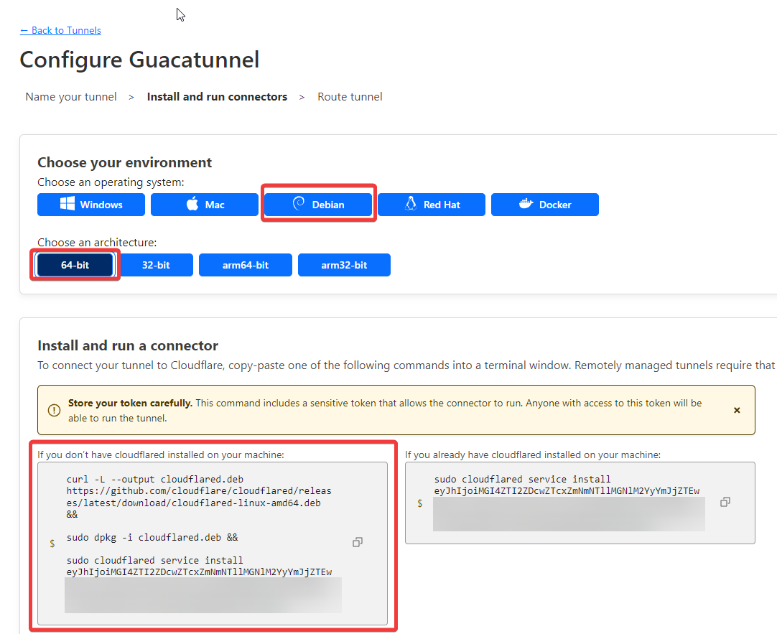Stay on Install and run connectors step
Screen dimensions: 777x634
217,96
